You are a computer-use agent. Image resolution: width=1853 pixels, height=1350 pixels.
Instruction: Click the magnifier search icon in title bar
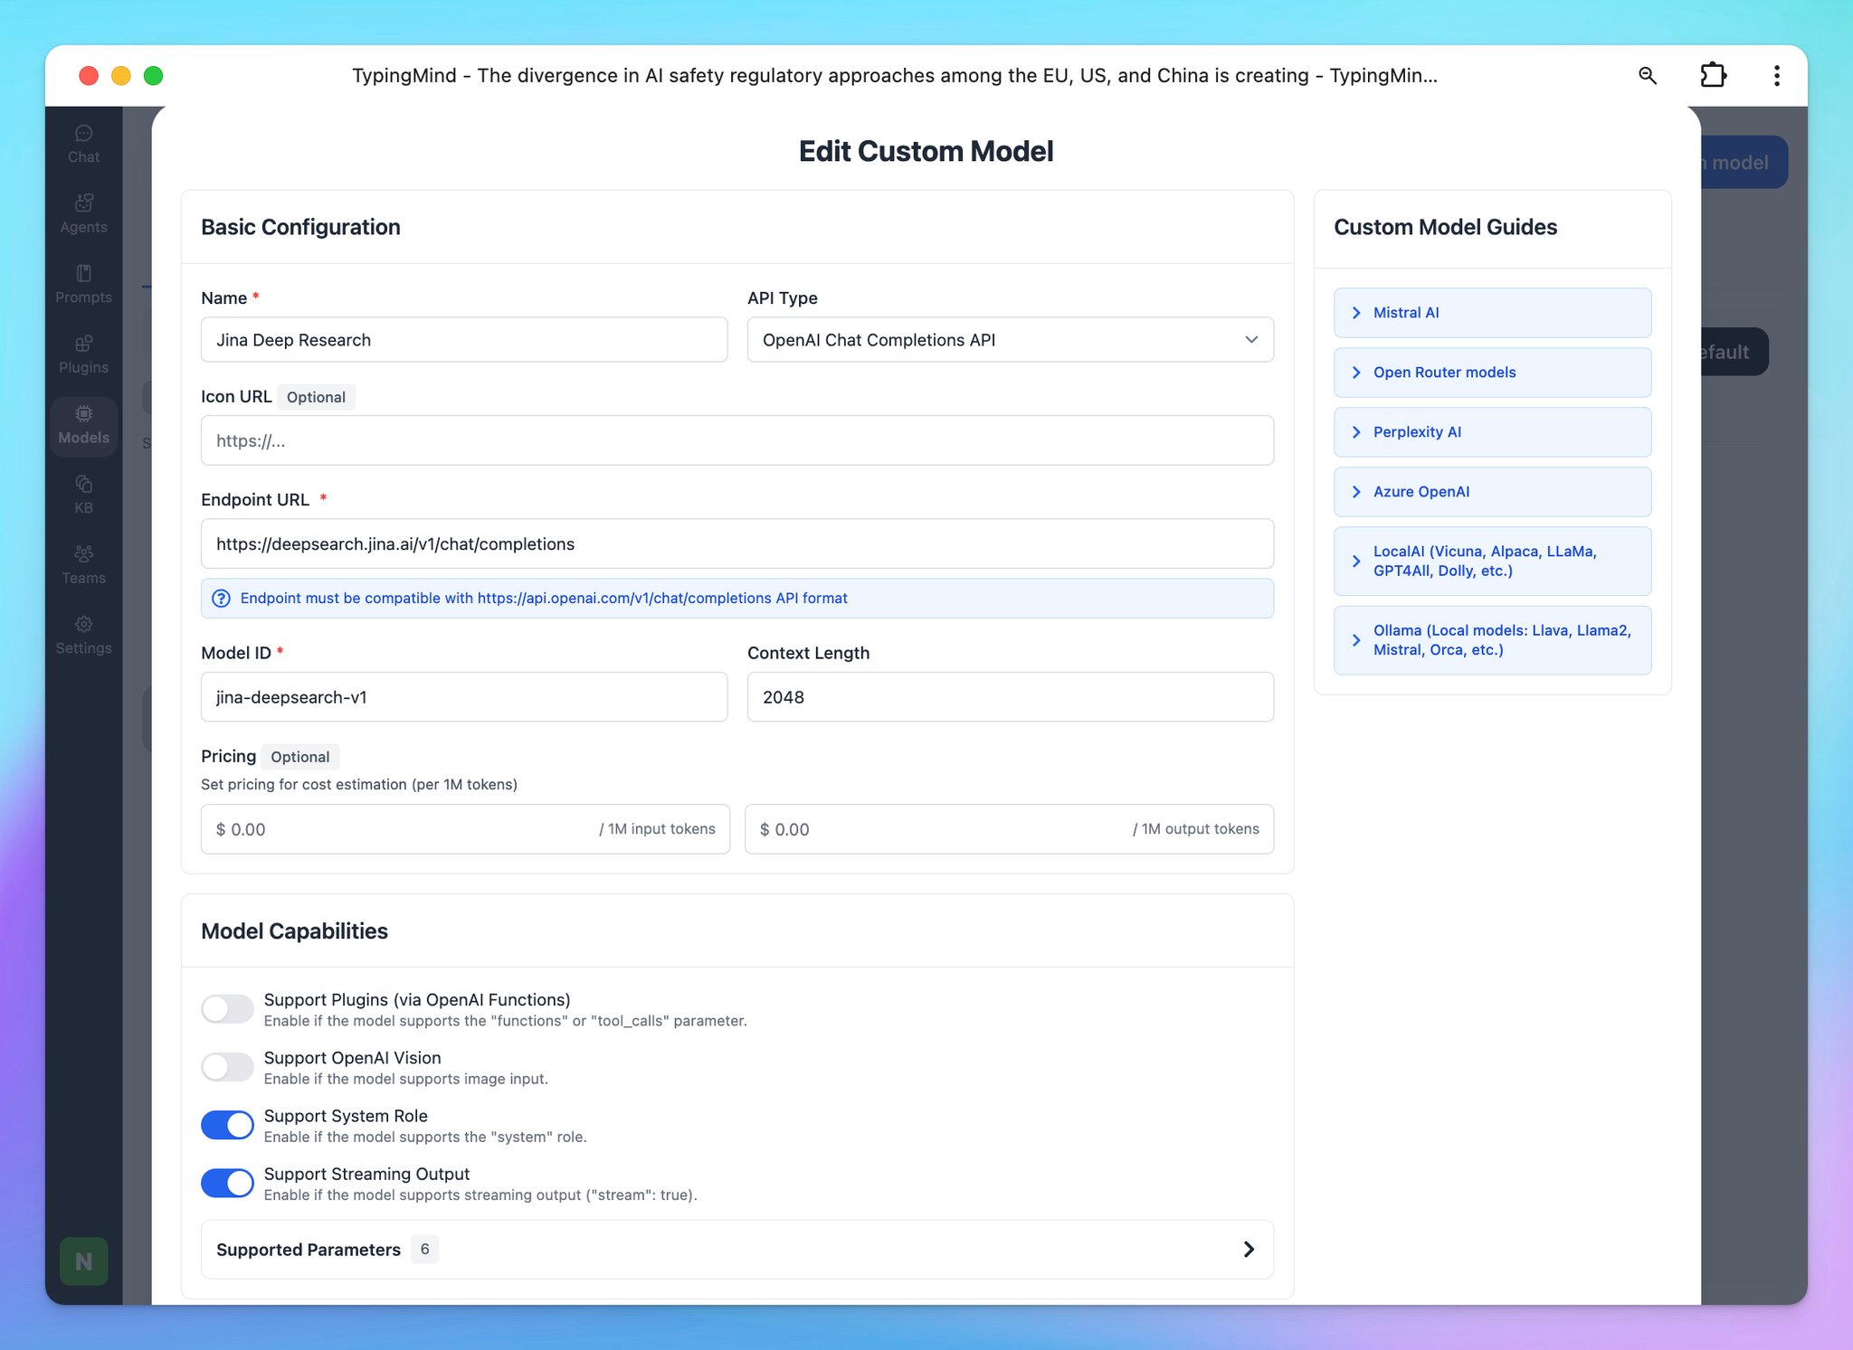pyautogui.click(x=1647, y=75)
